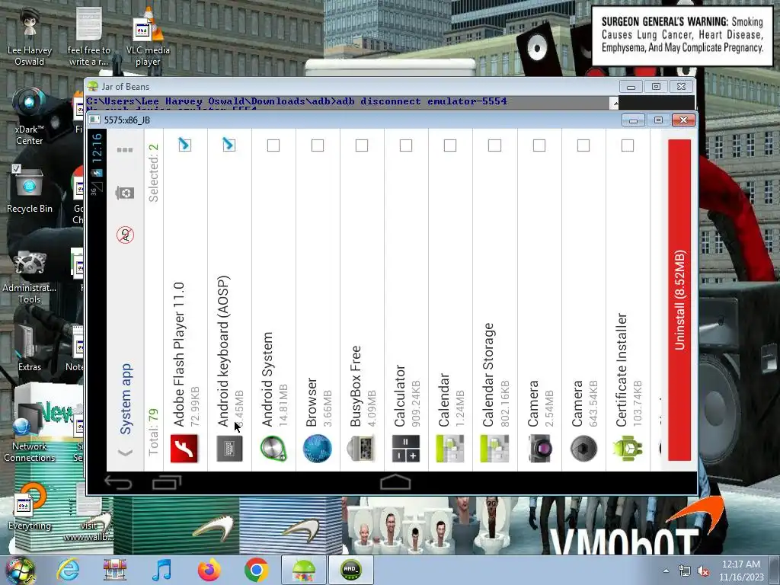Open the Extras desktop folder
Screen dimensions: 780x585
30,348
